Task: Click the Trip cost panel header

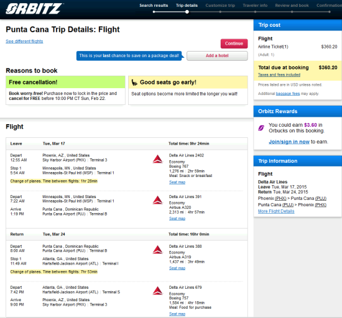Action: coord(298,25)
